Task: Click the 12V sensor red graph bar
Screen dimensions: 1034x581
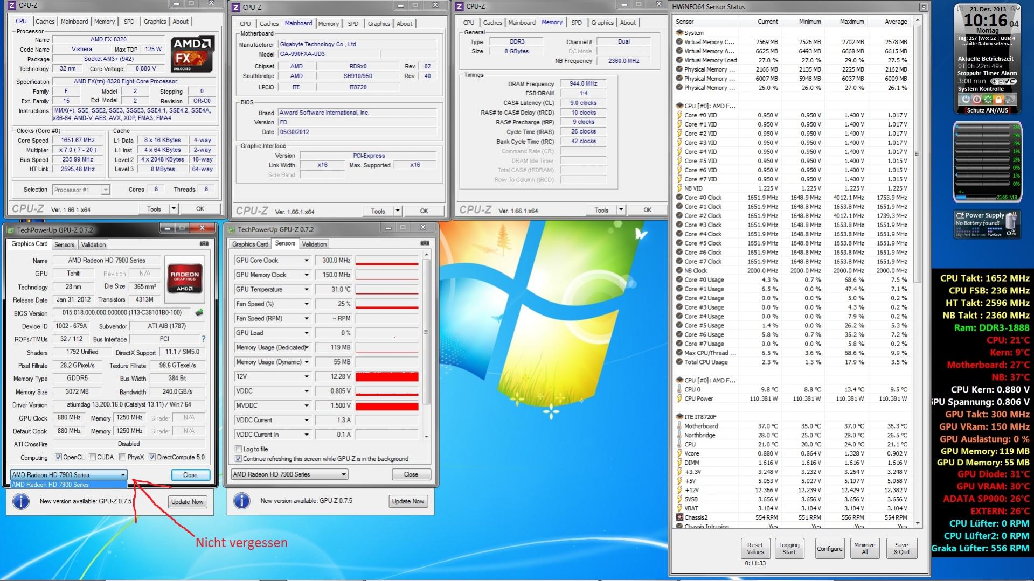Action: pos(387,376)
